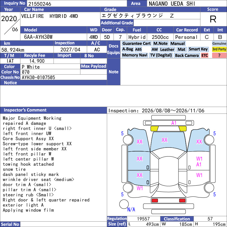The height and width of the screenshot is (227, 227).
Task: Click the score value R
Action: (213, 19)
